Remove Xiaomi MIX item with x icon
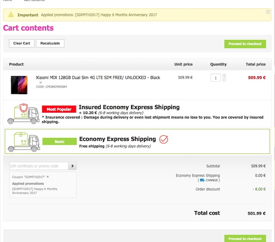The image size is (275, 242). point(41,82)
